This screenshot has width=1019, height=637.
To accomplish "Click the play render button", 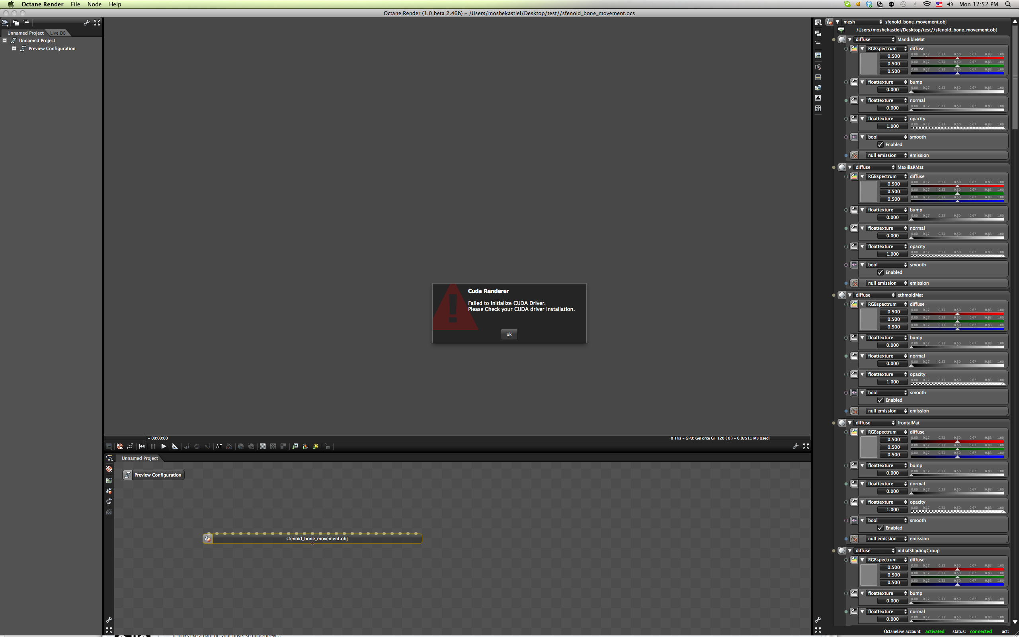I will point(163,447).
